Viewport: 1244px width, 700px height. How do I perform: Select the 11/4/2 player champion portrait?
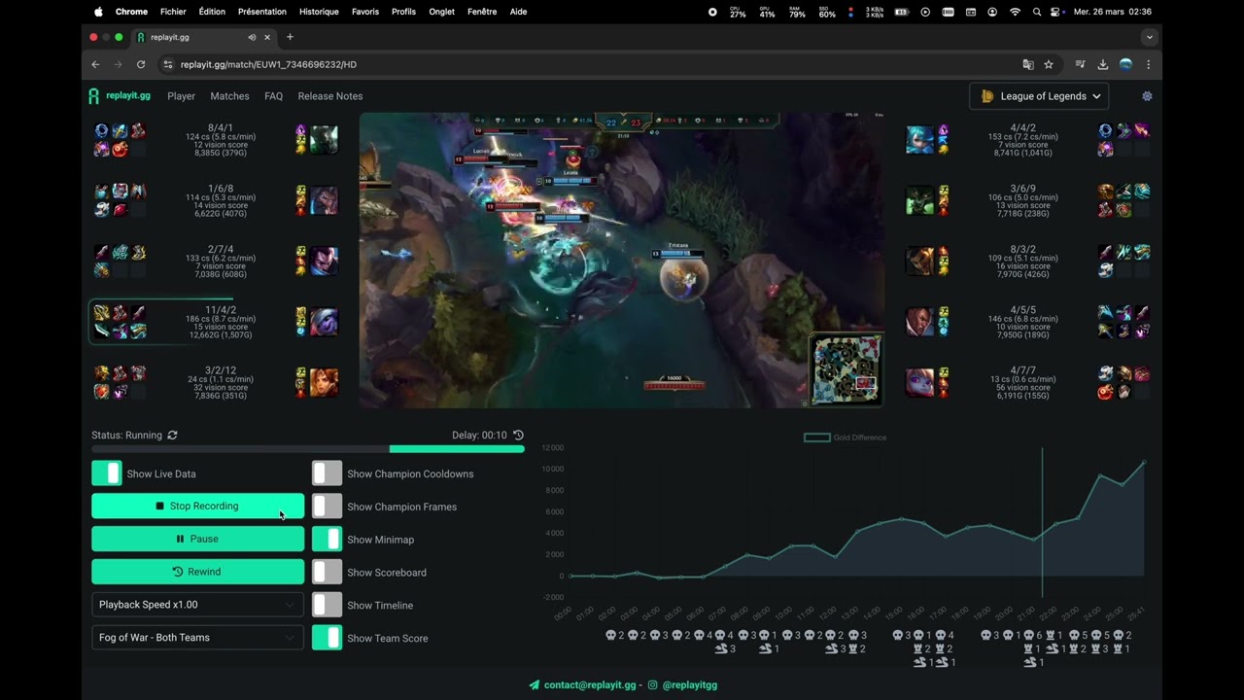324,322
